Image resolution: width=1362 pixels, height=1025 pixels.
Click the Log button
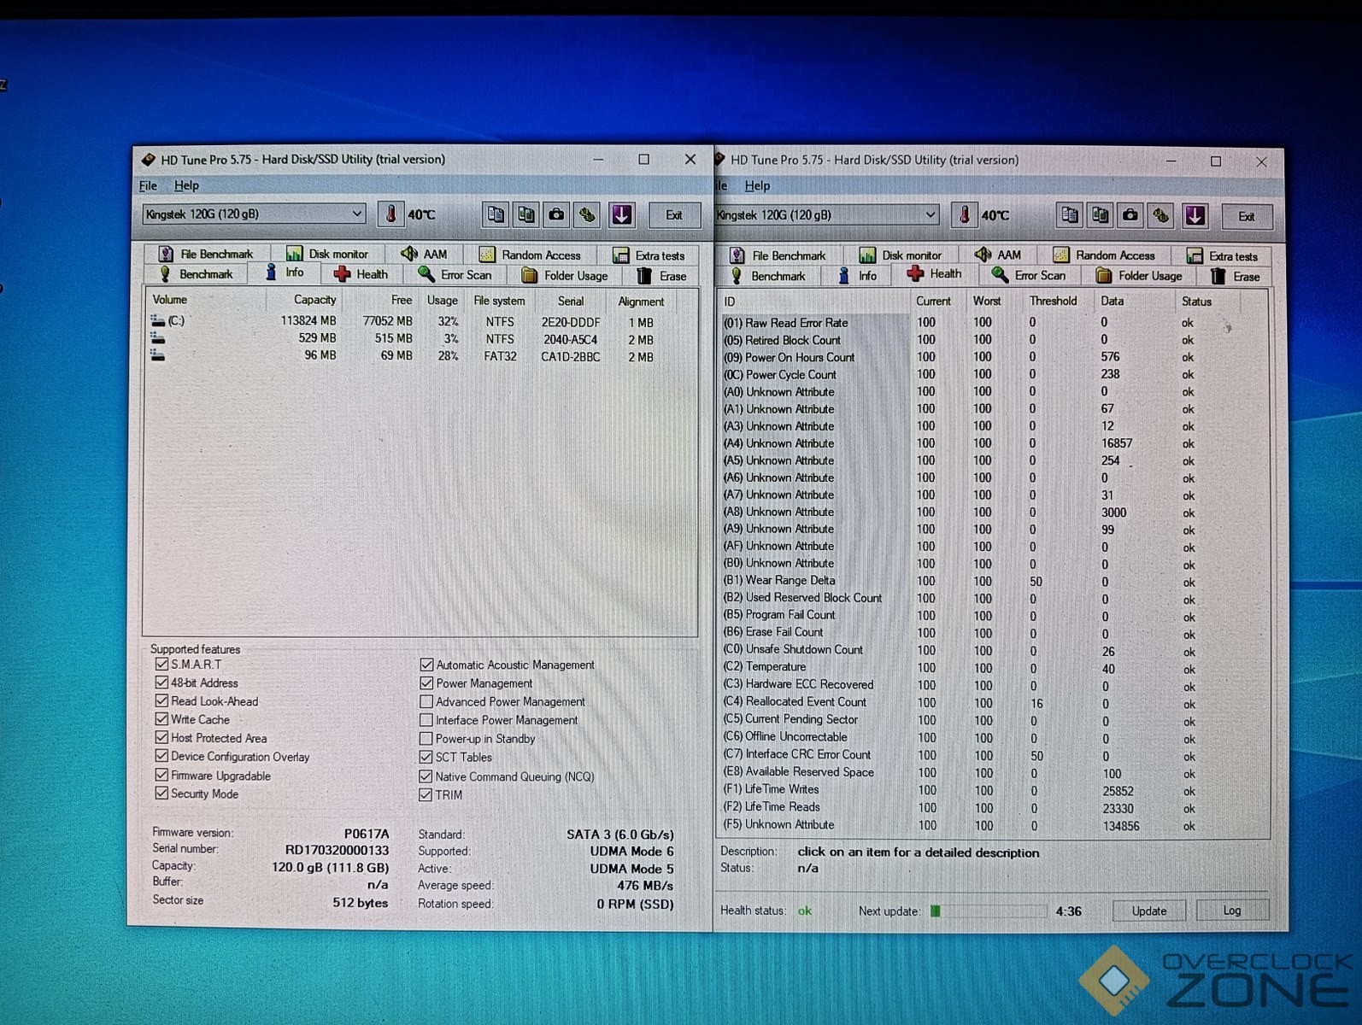point(1231,911)
